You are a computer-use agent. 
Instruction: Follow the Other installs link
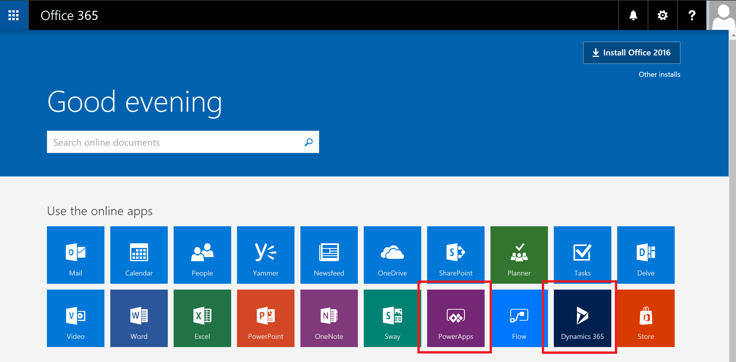[659, 74]
